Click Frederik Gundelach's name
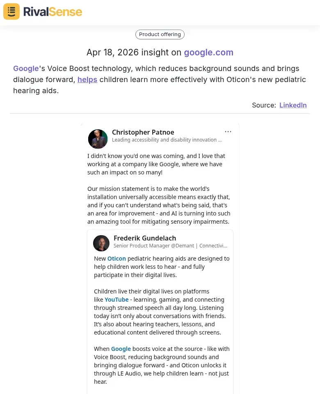Viewport: 320px width, 394px height. [145, 238]
